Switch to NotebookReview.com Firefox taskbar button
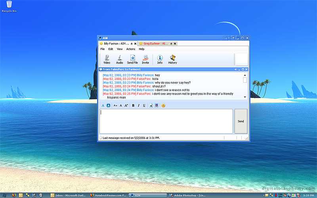 (x=108, y=195)
